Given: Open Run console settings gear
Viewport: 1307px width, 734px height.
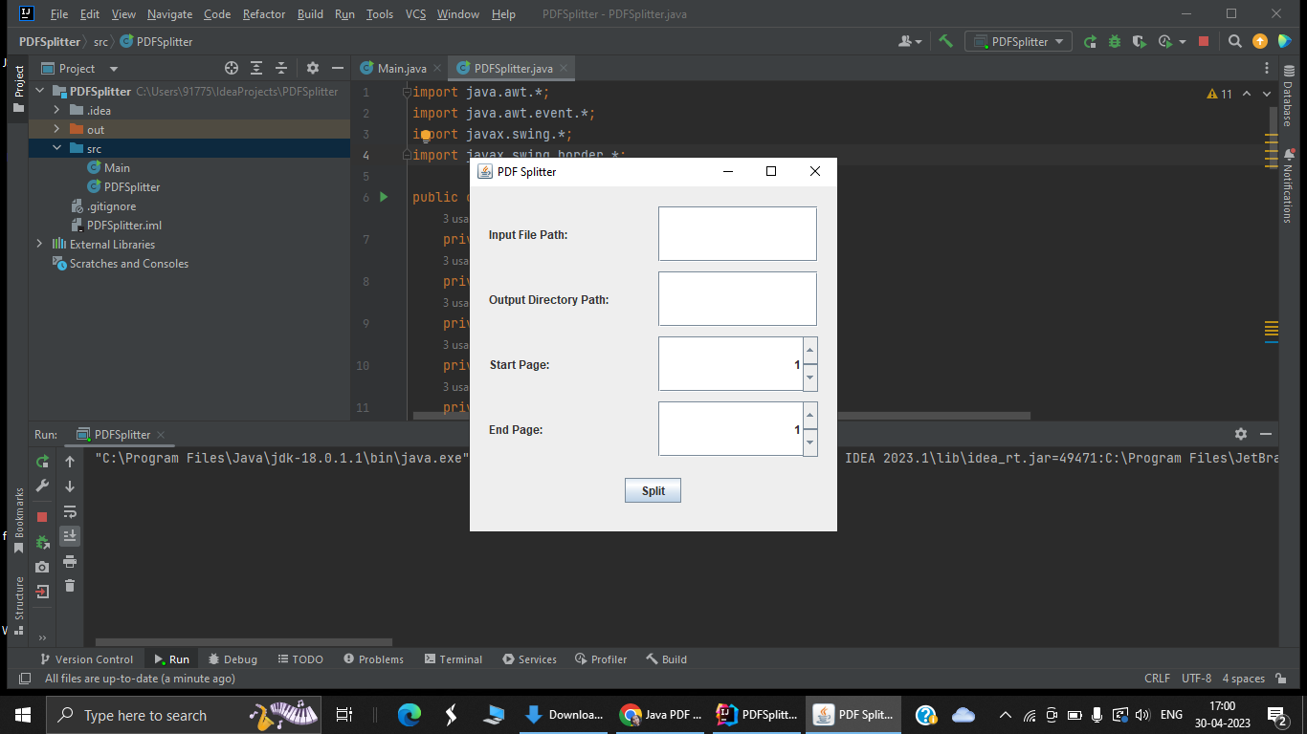Looking at the screenshot, I should point(1240,434).
